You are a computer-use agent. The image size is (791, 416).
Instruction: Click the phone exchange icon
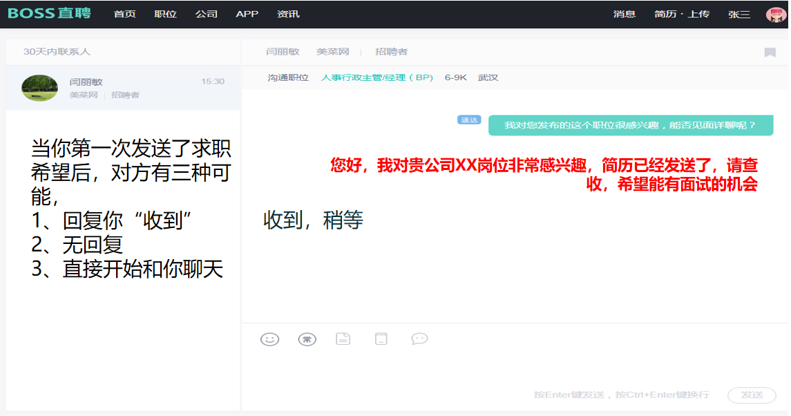coord(381,339)
